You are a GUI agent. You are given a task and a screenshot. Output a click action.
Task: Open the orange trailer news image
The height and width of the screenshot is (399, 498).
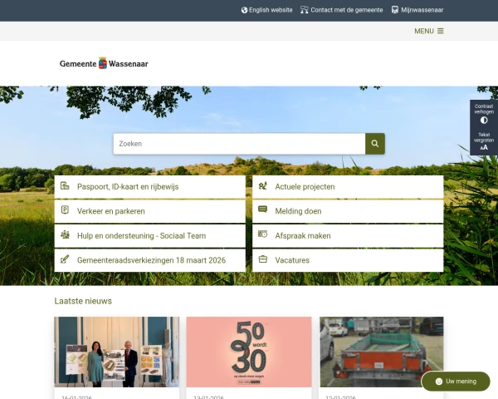click(x=382, y=352)
